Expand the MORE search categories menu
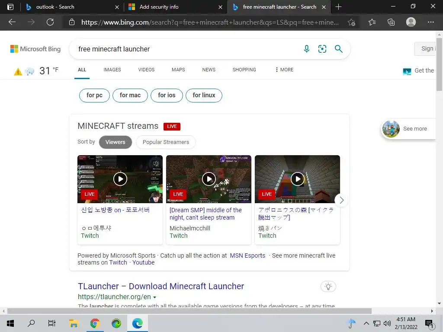443x332 pixels. pos(284,70)
